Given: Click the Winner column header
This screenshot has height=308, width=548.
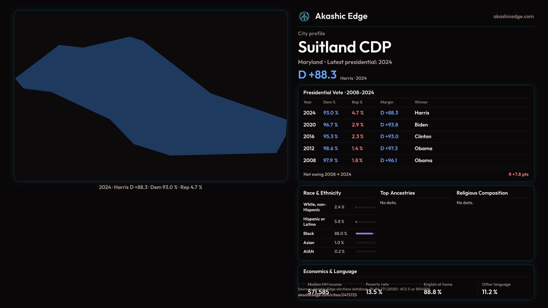Looking at the screenshot, I should click(421, 102).
